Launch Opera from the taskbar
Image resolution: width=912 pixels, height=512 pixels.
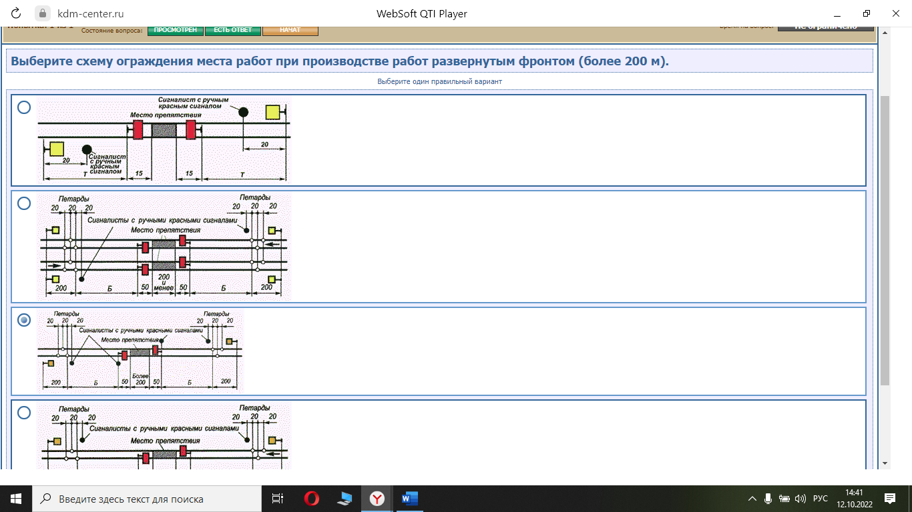click(311, 499)
